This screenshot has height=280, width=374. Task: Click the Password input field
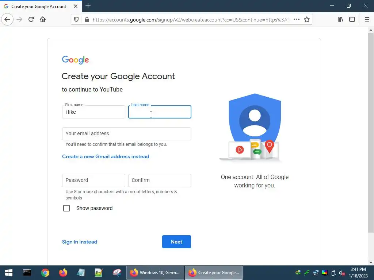(93, 180)
